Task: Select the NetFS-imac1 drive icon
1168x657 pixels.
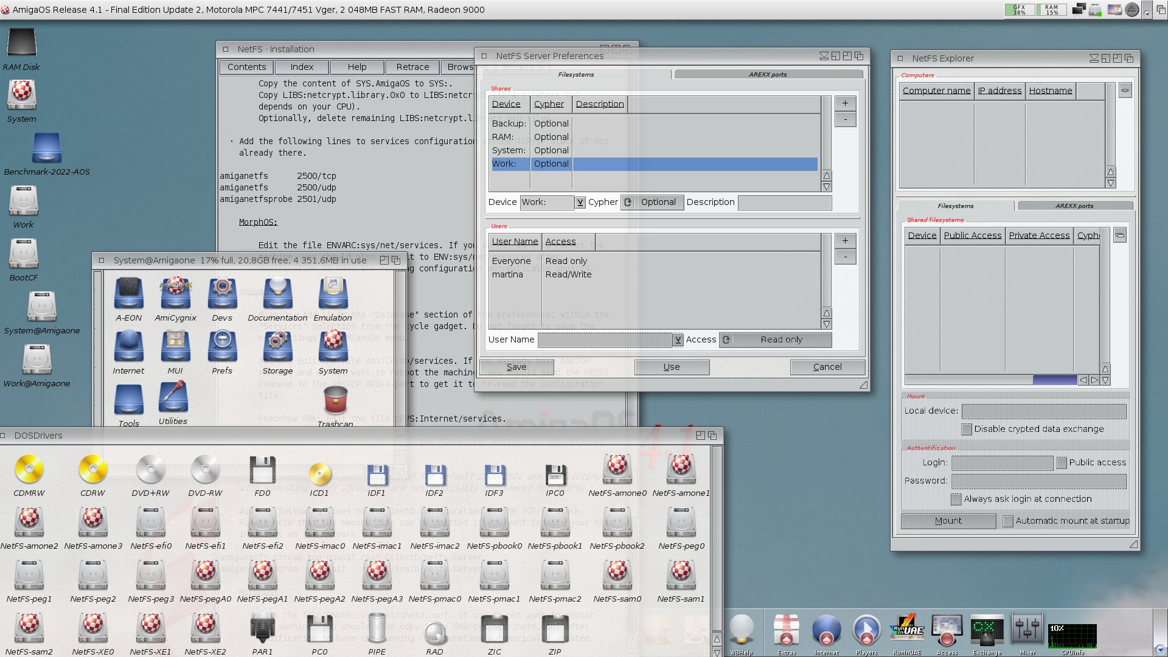Action: 375,526
